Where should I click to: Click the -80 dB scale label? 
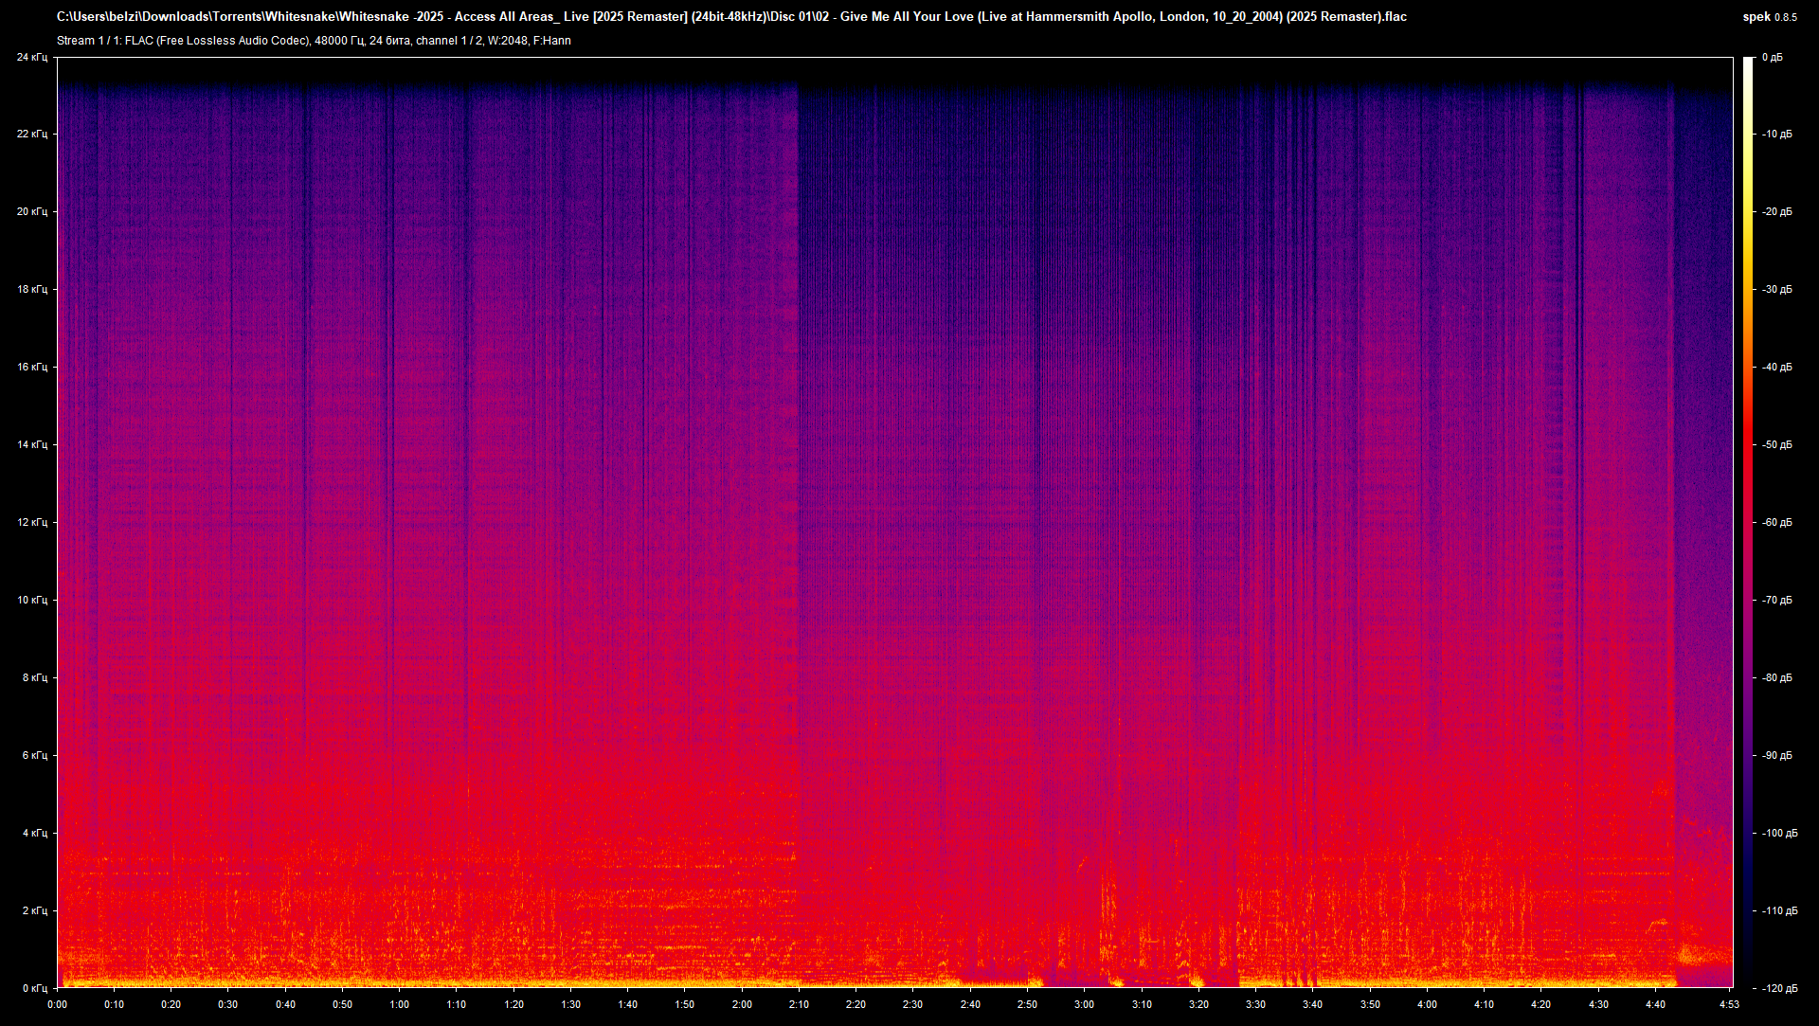click(1776, 677)
